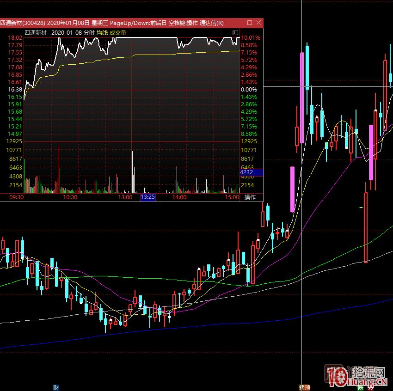The width and height of the screenshot is (393, 391).
Task: Close the 四通新材 intraday popup window
Action: tap(258, 23)
